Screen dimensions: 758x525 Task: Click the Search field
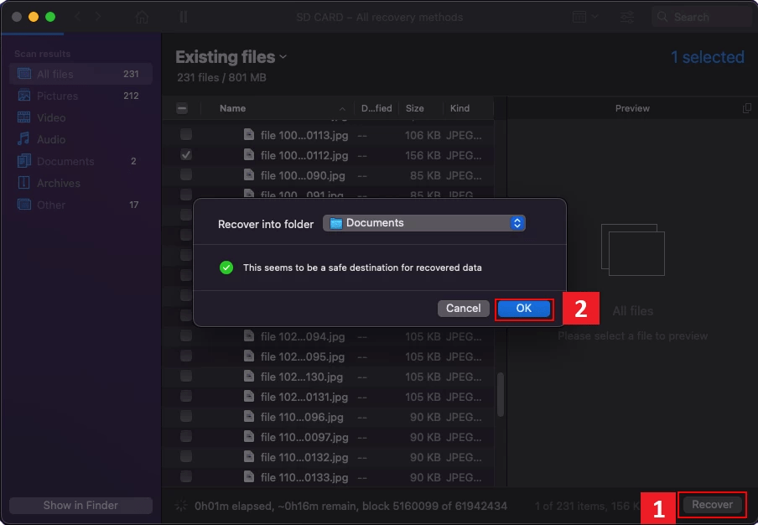(702, 17)
